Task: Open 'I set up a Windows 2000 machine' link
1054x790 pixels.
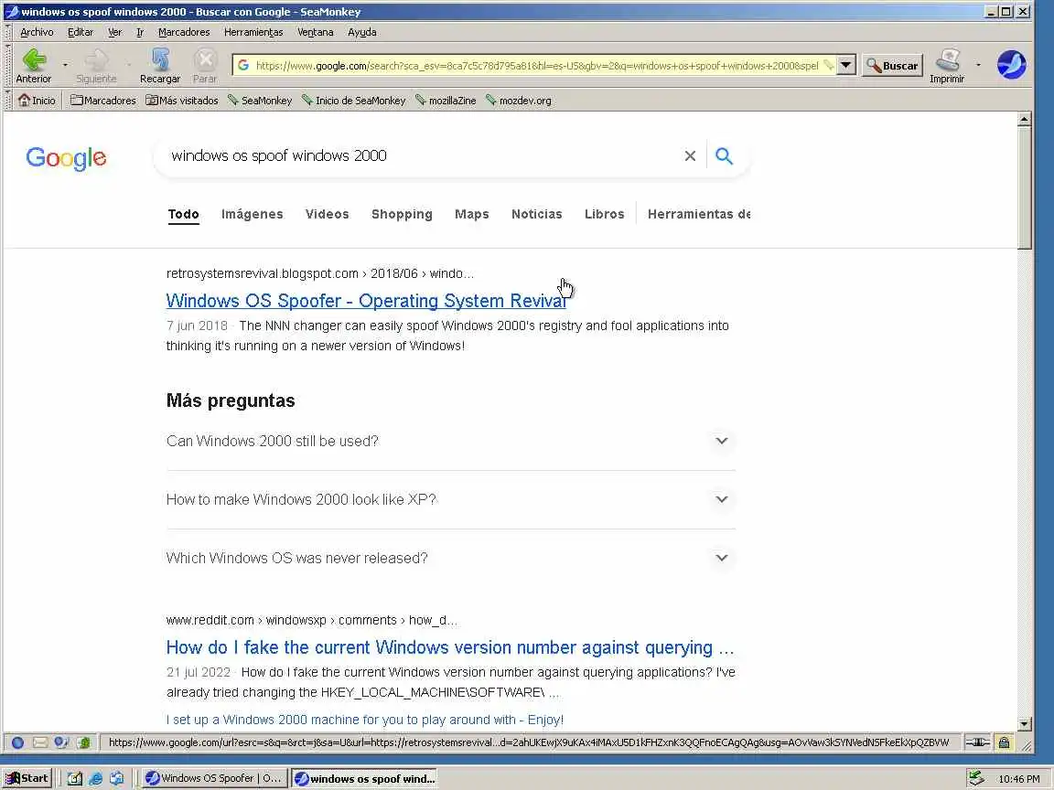Action: tap(365, 720)
